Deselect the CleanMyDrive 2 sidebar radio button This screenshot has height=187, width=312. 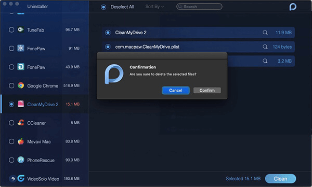pos(11,104)
